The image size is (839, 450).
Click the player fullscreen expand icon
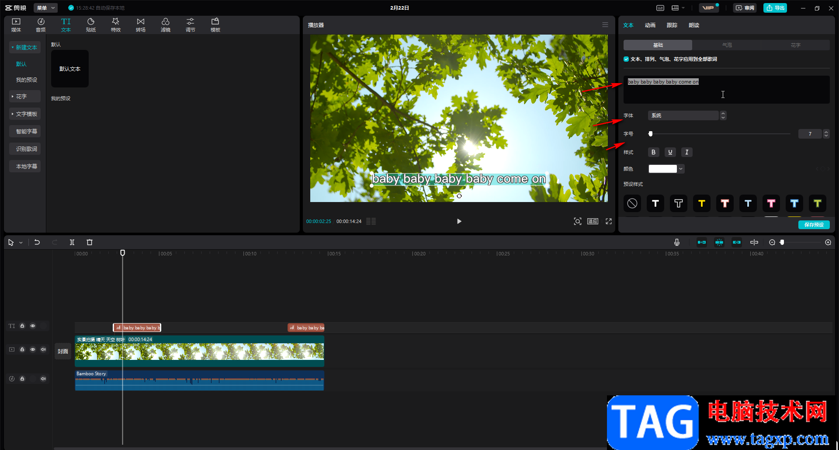pyautogui.click(x=609, y=221)
